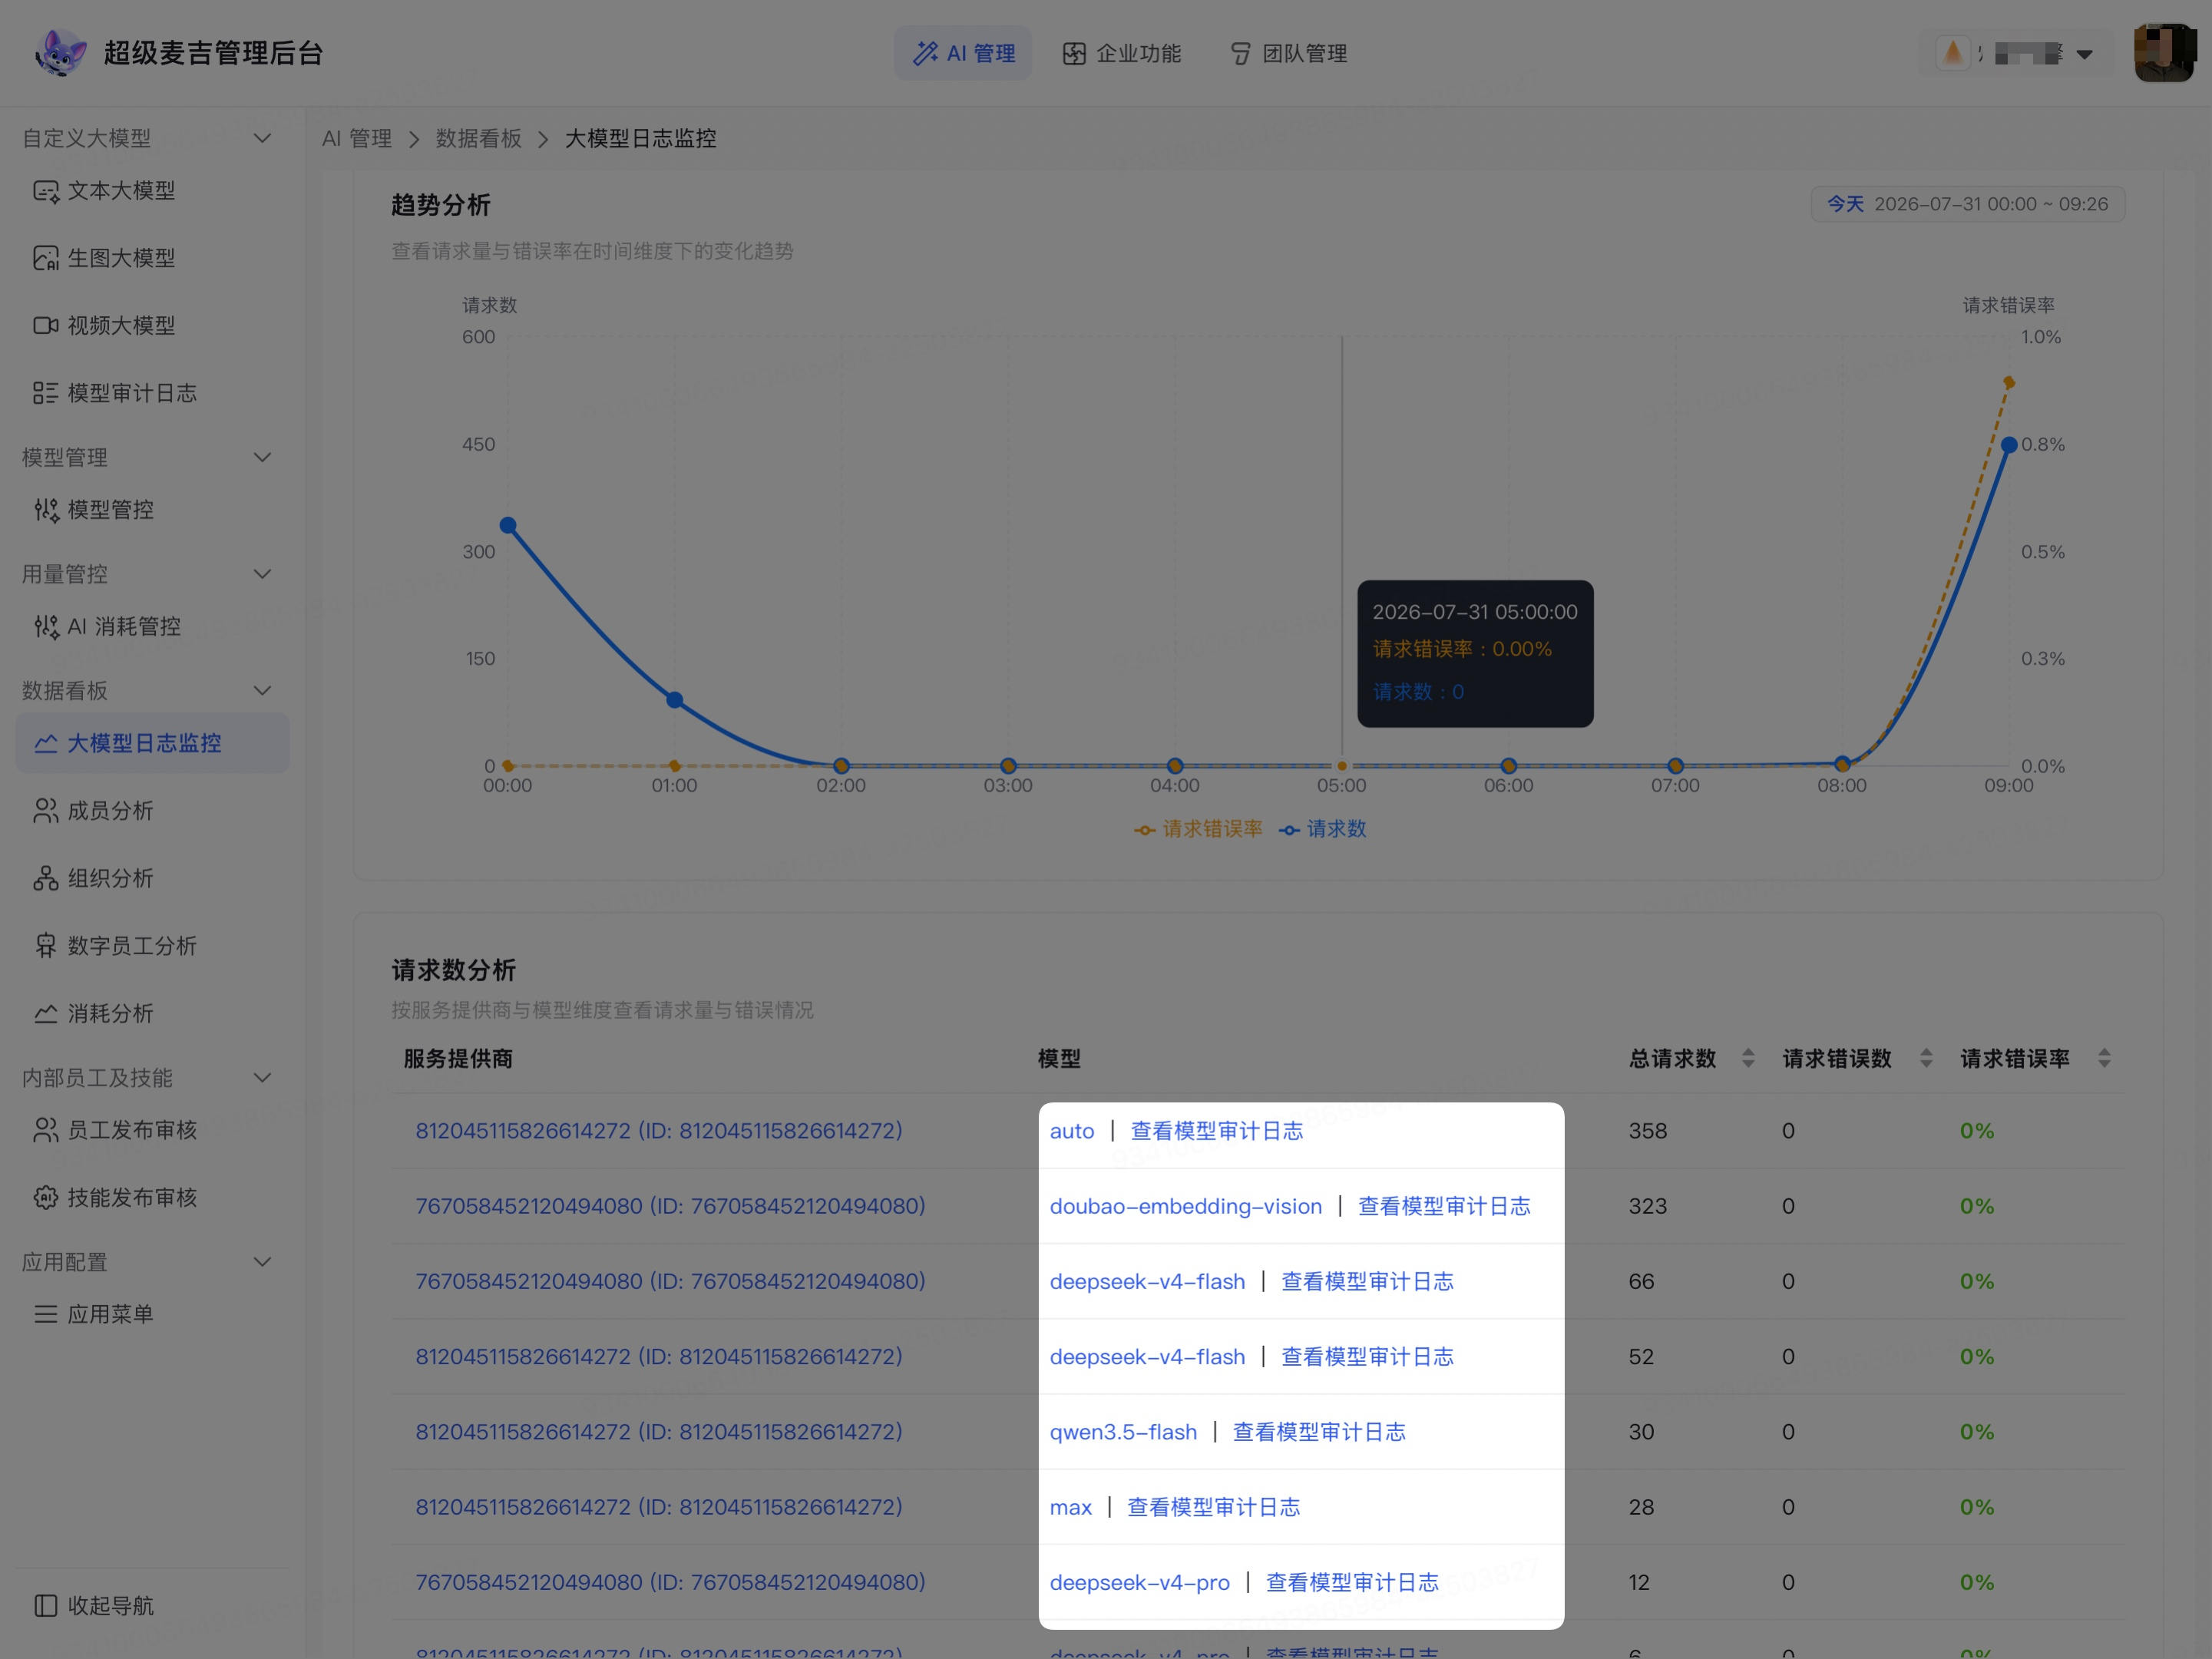Open 生图大模型 sidebar item

(x=152, y=258)
